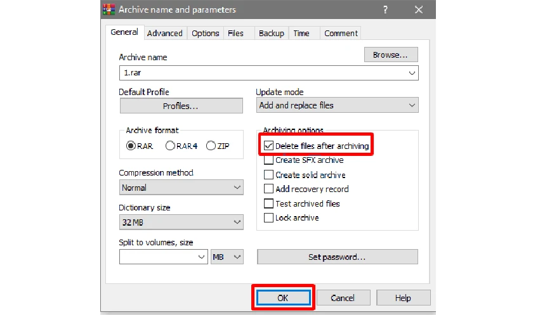Confirm with the OK button
This screenshot has width=533, height=315.
point(283,298)
